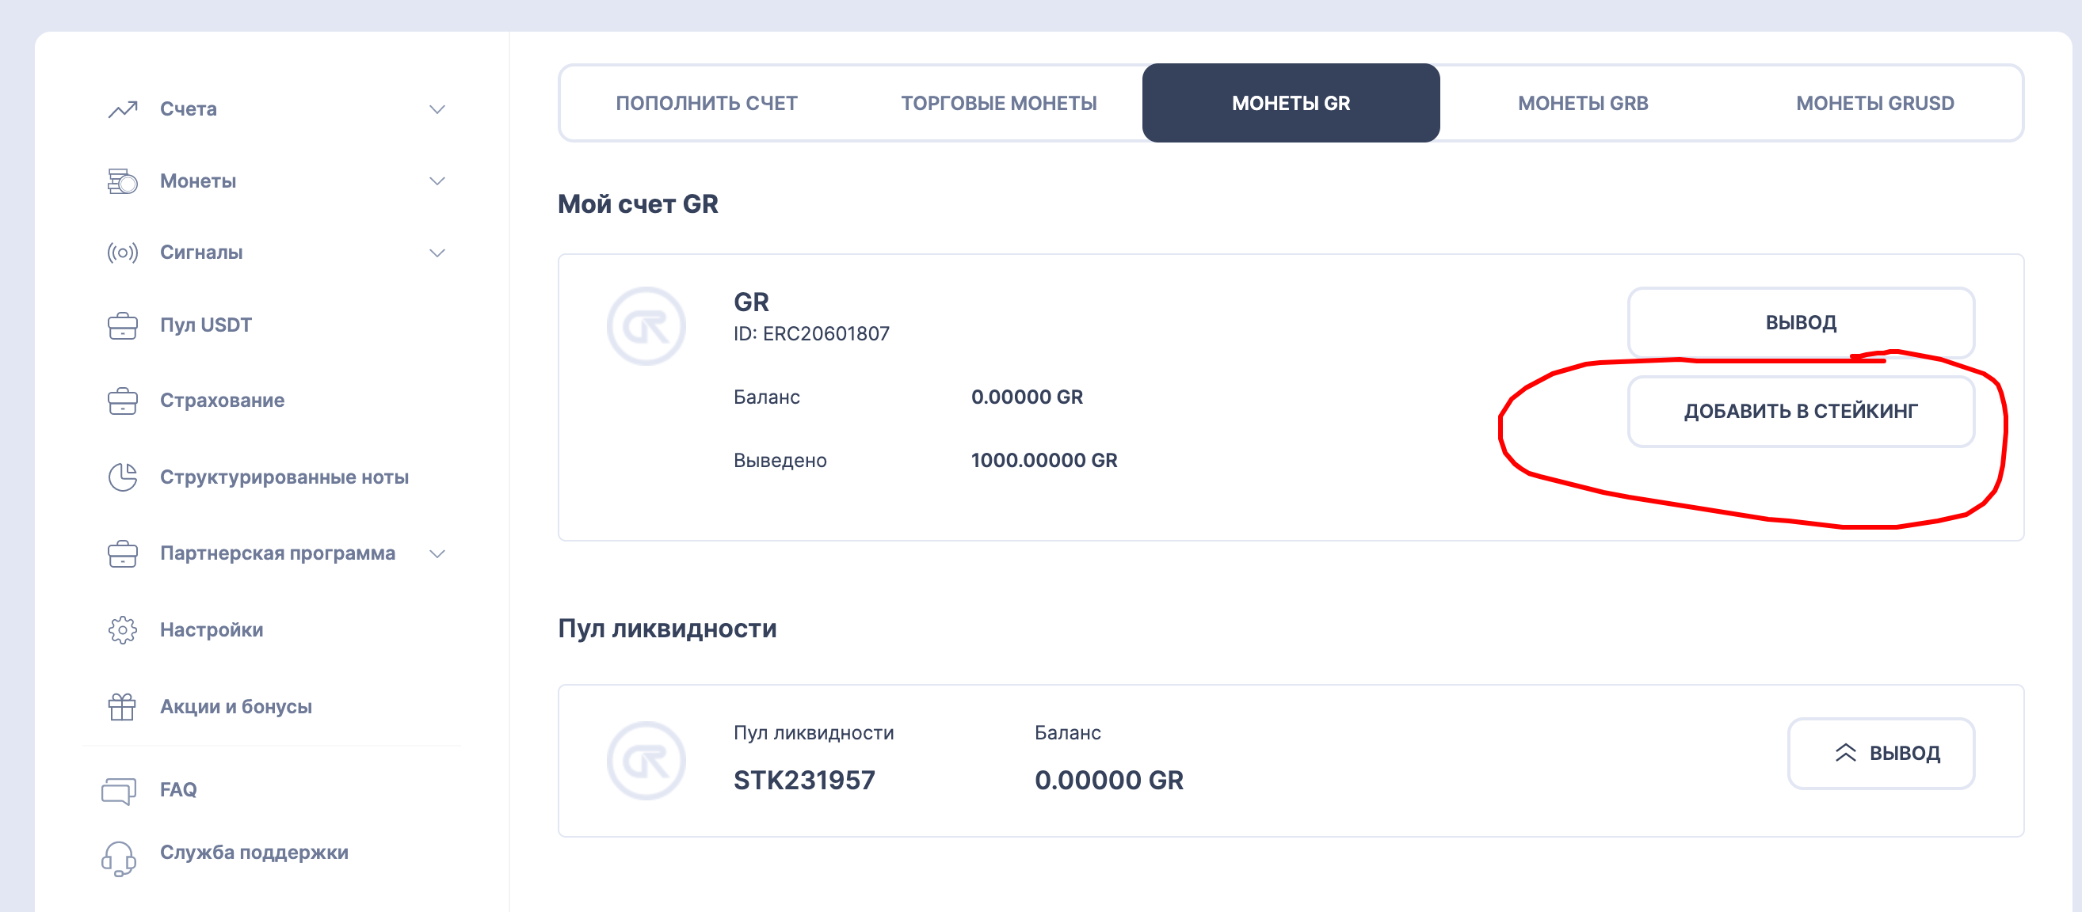The width and height of the screenshot is (2082, 912).
Task: Expand the Сигналы menu chevron
Action: (437, 253)
